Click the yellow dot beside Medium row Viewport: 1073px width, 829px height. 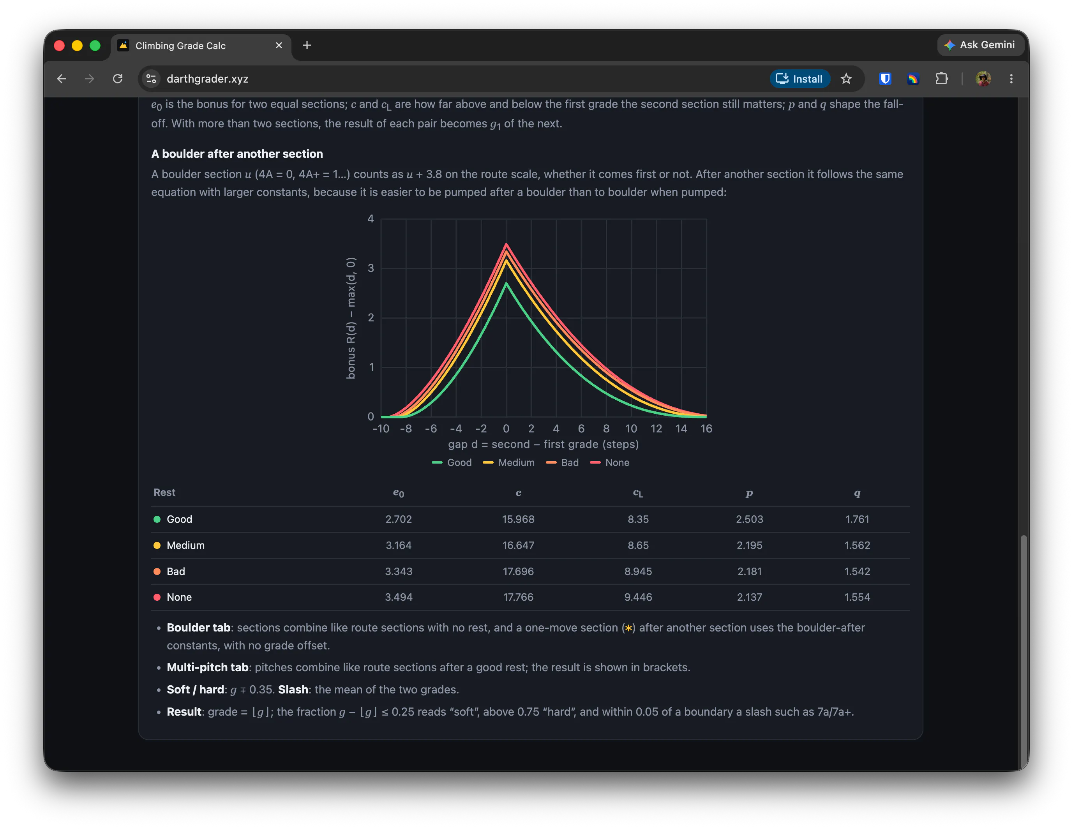click(x=157, y=545)
